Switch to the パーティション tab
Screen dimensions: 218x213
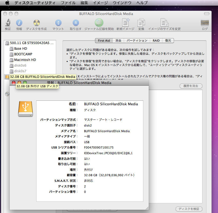click(x=137, y=41)
